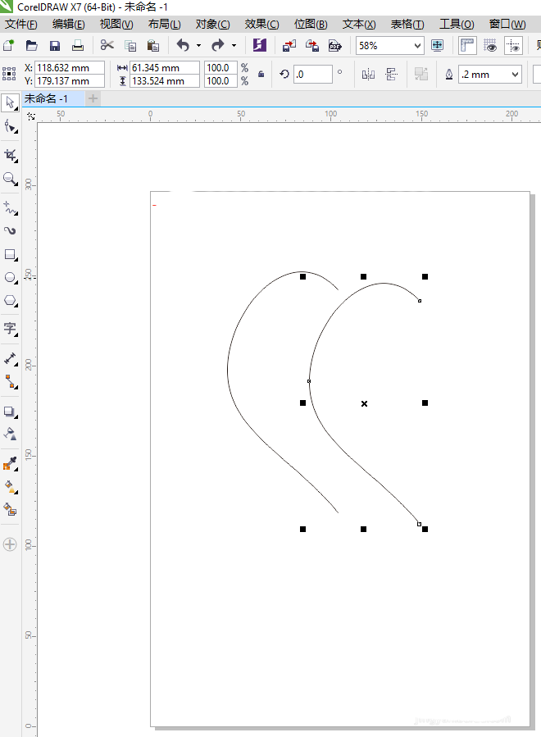
Task: Open the 工具(O) menu
Action: [x=457, y=24]
